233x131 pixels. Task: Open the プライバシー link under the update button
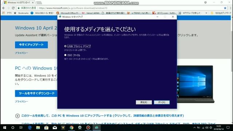pyautogui.click(x=21, y=53)
